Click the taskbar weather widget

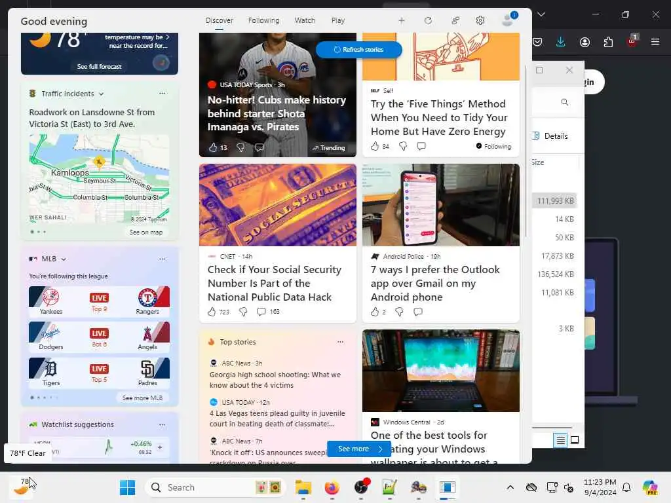point(22,487)
